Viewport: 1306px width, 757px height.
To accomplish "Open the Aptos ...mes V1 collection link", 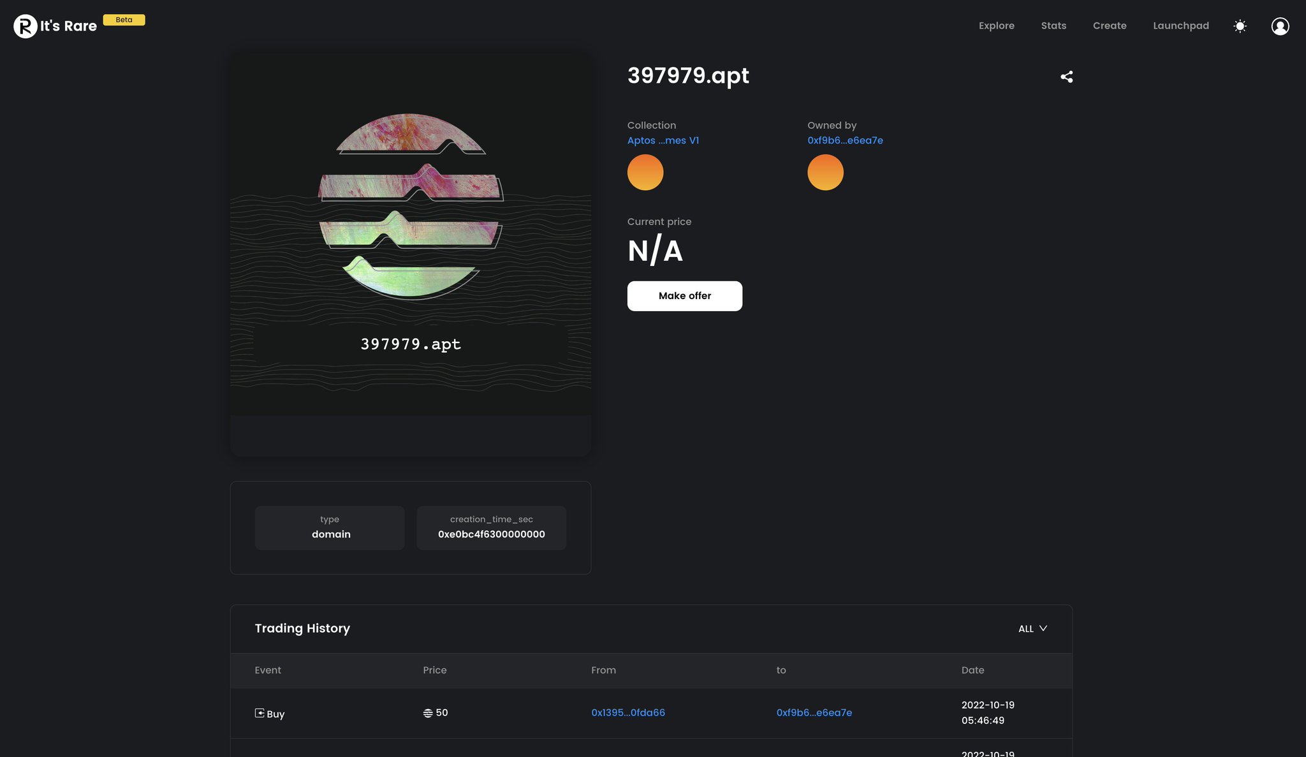I will [663, 140].
